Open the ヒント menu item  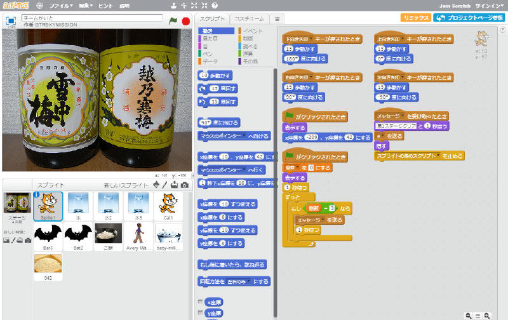point(105,6)
